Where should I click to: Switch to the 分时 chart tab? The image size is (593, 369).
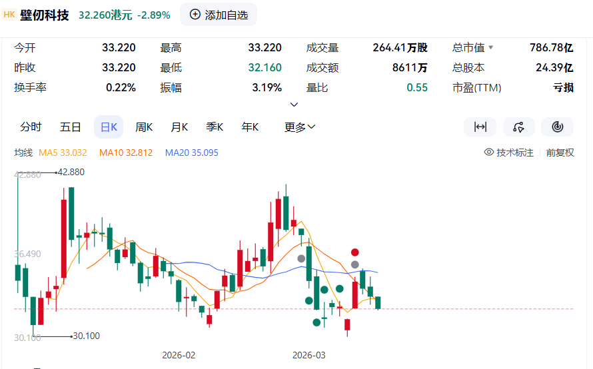click(x=31, y=127)
